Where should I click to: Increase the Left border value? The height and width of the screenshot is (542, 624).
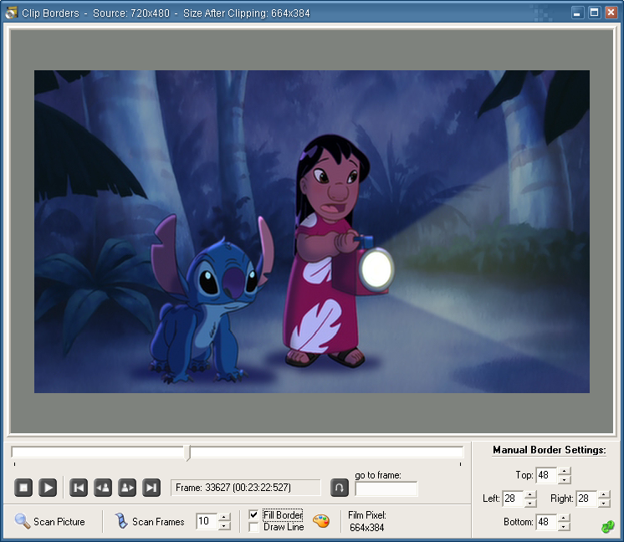[530, 494]
